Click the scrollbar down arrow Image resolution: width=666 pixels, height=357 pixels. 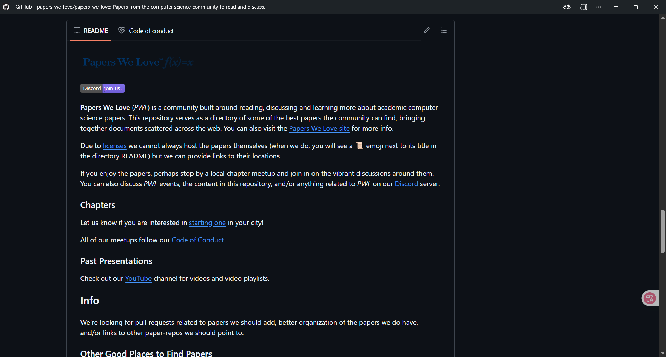663,353
